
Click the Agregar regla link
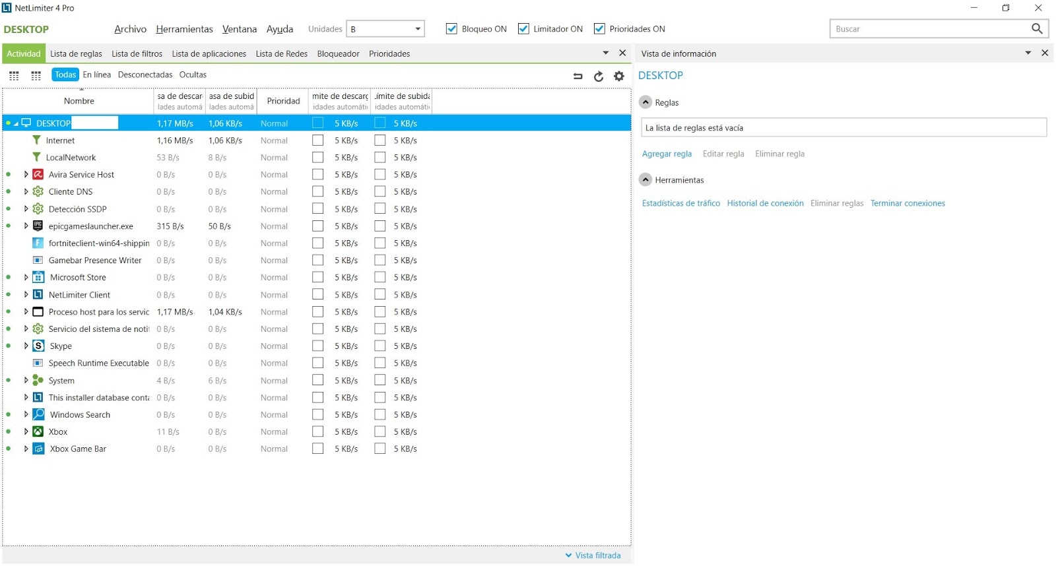pos(667,154)
